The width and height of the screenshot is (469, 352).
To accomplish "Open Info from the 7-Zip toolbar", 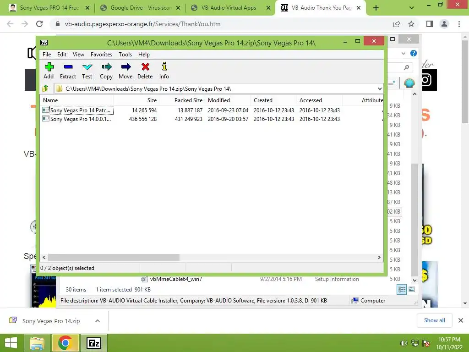I will (x=164, y=71).
